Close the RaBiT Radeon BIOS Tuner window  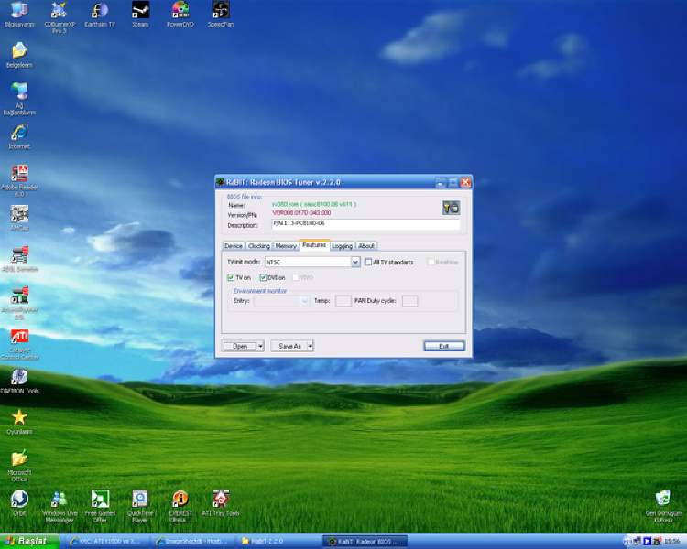coord(465,183)
